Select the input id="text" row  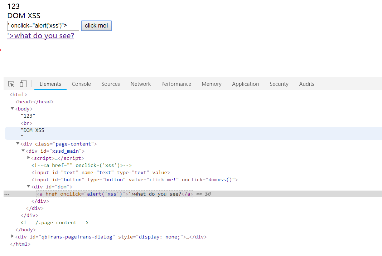point(101,173)
